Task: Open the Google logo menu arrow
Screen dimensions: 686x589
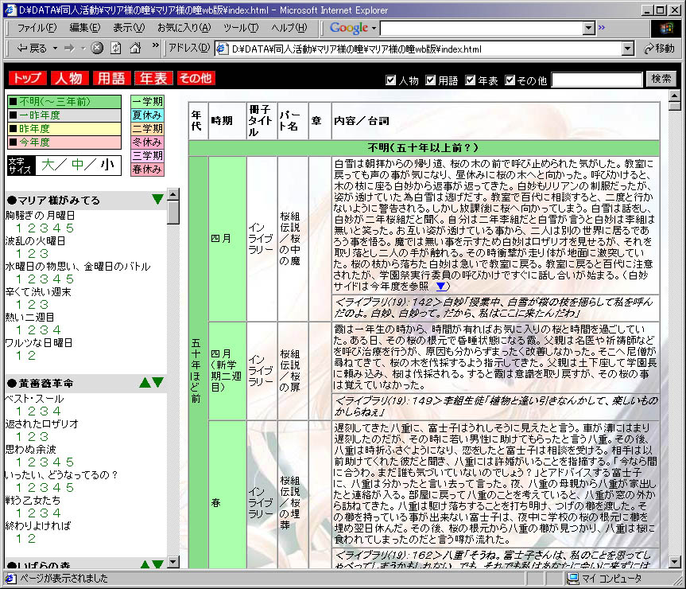Action: (374, 29)
